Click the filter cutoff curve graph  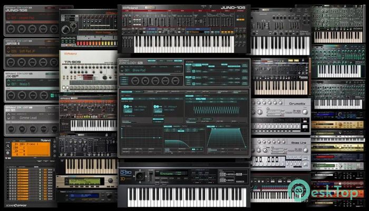coord(184,140)
